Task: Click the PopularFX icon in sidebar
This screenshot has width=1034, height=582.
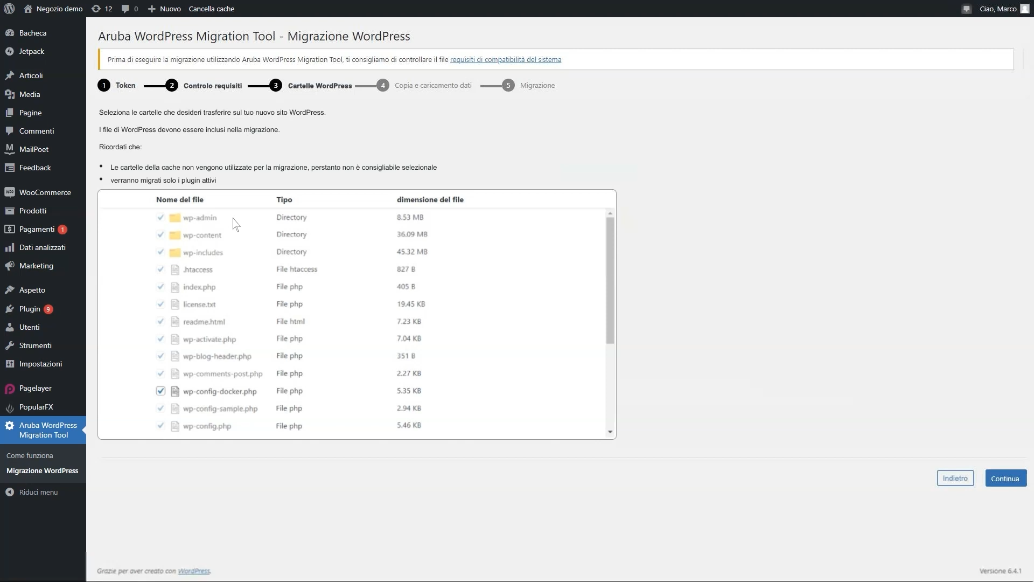Action: pyautogui.click(x=10, y=407)
